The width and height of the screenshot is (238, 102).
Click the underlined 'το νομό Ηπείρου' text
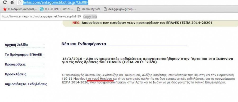pos(100,79)
